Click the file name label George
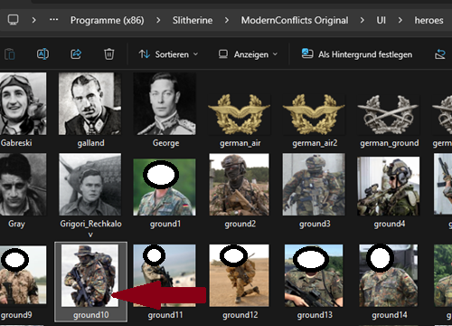The height and width of the screenshot is (326, 452). click(x=165, y=143)
